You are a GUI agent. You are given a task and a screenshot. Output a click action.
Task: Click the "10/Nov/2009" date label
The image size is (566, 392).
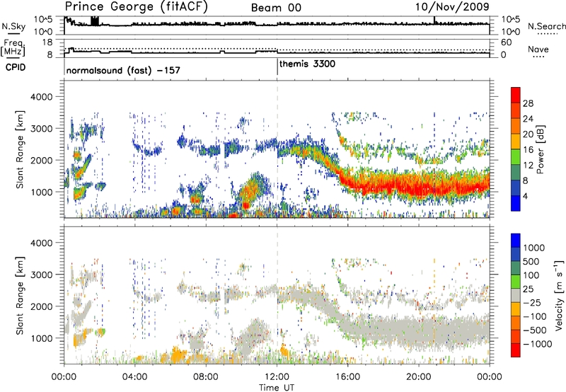(x=452, y=7)
